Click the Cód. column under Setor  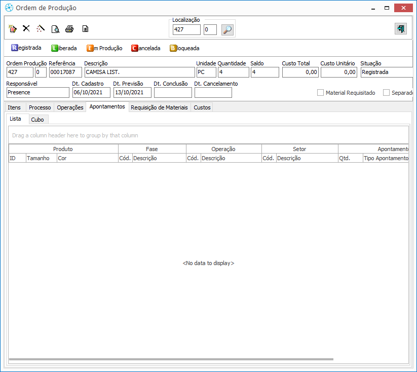pos(269,158)
